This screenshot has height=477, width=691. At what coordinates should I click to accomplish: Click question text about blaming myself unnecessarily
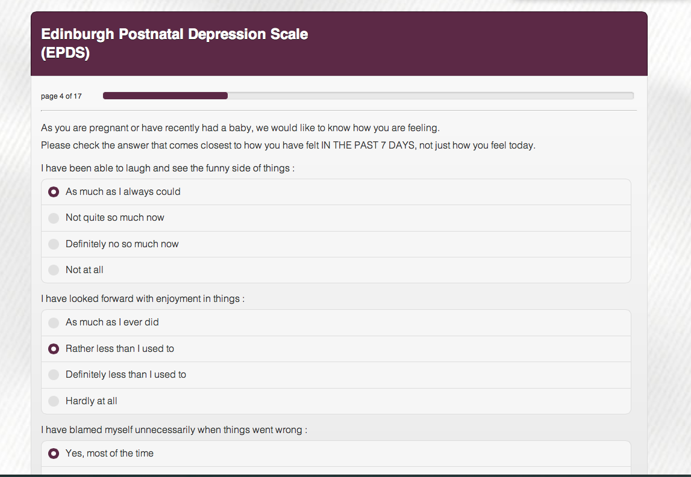[x=174, y=430]
